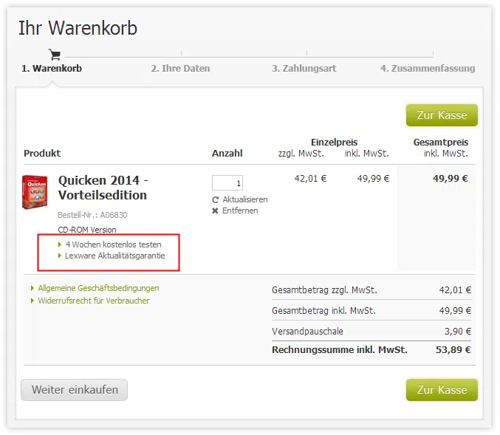Click the shopping cart icon above Warenkorb
This screenshot has width=500, height=435.
(x=55, y=55)
